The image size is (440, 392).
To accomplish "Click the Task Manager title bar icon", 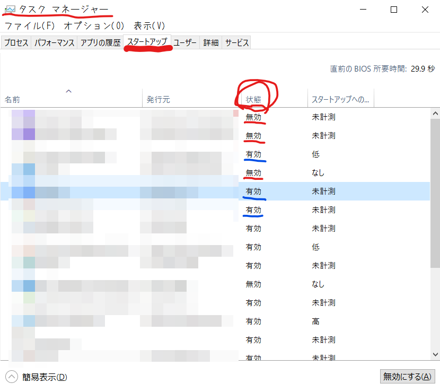I will tap(10, 10).
